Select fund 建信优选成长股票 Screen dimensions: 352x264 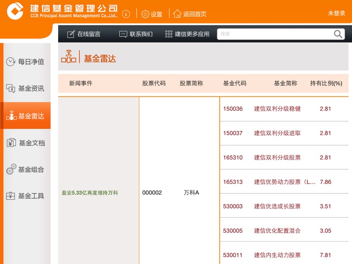pos(277,206)
